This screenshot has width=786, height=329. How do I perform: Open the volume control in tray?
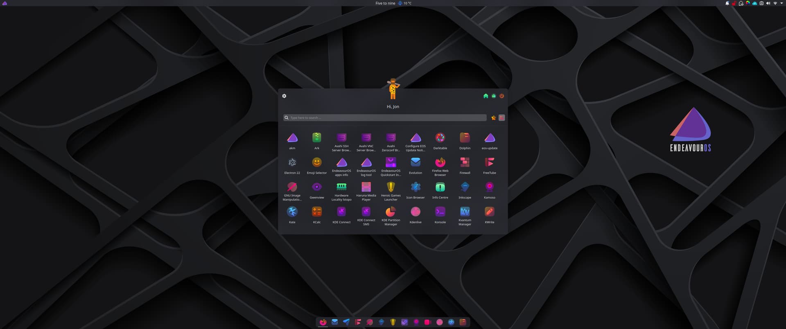click(768, 3)
